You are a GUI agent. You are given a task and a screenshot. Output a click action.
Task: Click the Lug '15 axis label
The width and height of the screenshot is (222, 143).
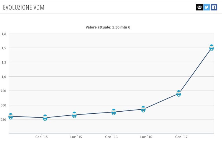(76, 137)
